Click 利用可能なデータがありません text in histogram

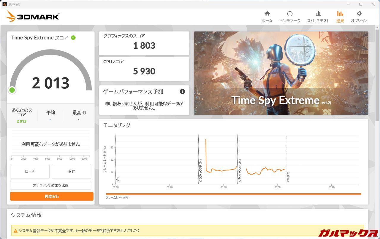click(x=51, y=144)
